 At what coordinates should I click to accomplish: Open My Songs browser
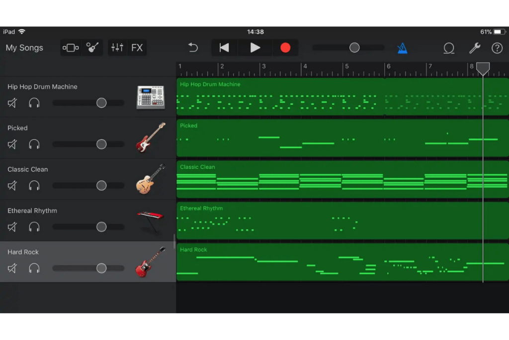click(x=24, y=48)
